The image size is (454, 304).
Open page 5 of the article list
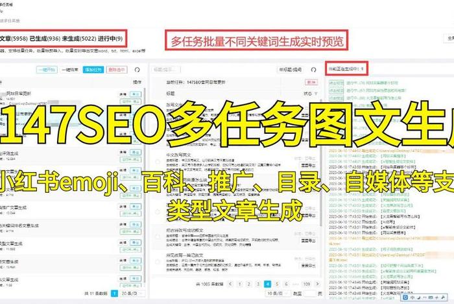[277, 284]
